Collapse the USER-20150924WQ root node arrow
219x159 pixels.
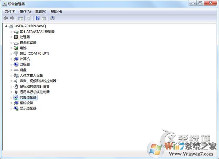[7, 26]
